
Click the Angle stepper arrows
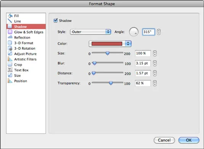159,32
